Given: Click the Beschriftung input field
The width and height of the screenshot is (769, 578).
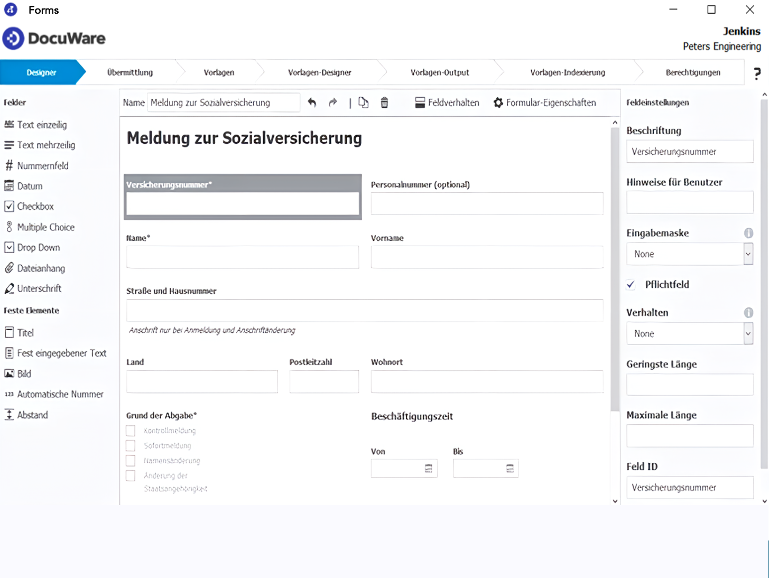Looking at the screenshot, I should point(689,152).
